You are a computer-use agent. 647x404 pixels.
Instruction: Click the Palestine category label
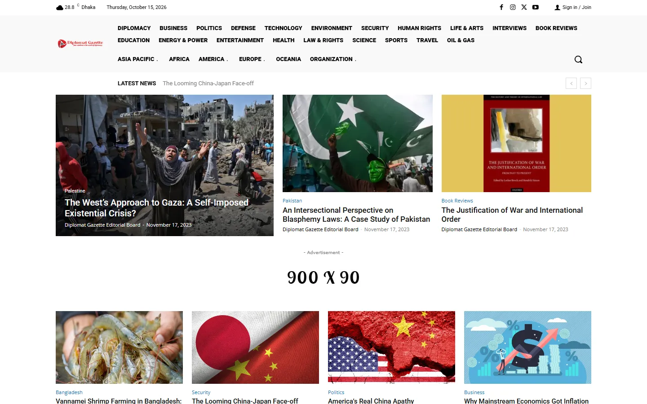coord(75,191)
